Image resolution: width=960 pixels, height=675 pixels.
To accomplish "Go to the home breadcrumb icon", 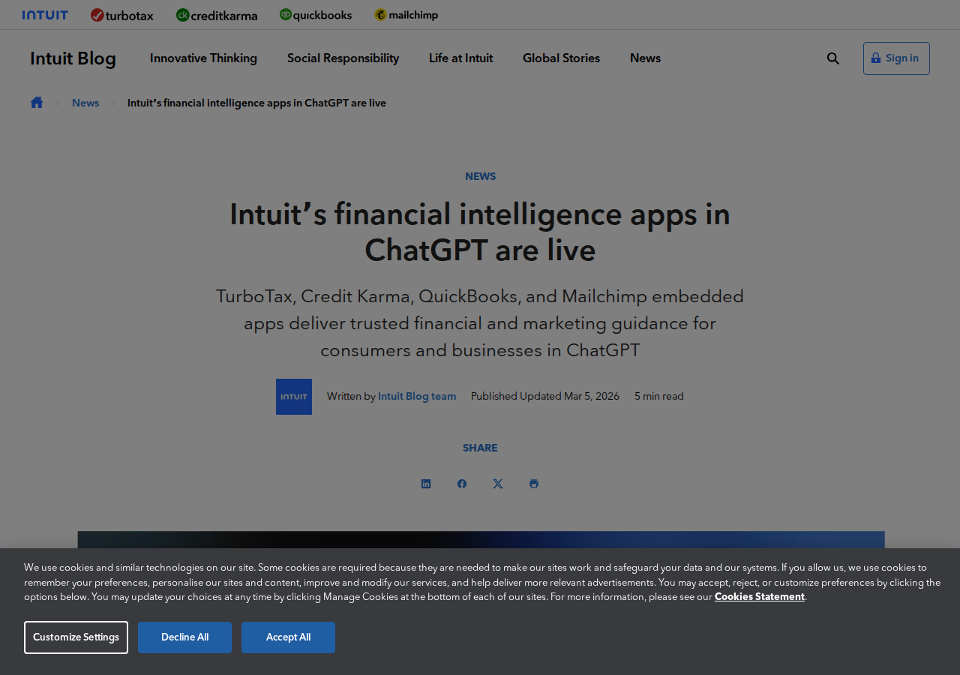I will [x=37, y=103].
